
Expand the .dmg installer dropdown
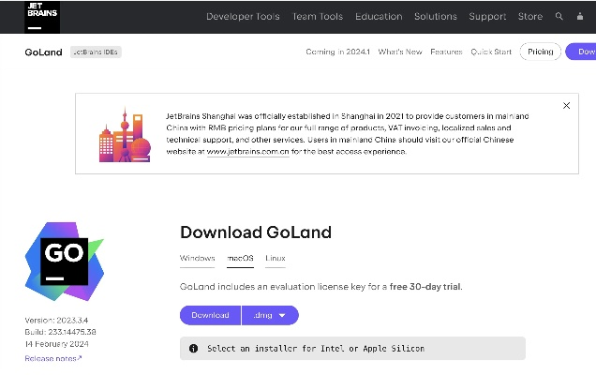tap(270, 315)
